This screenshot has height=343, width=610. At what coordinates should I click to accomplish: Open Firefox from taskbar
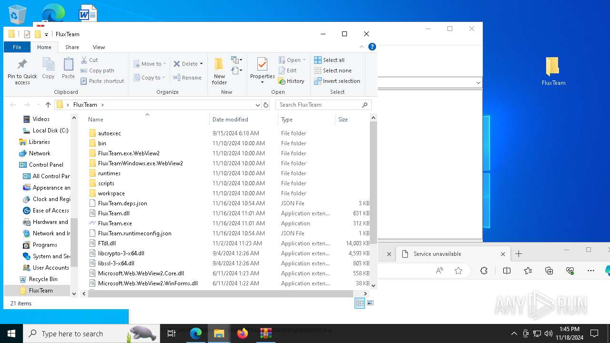point(243,333)
